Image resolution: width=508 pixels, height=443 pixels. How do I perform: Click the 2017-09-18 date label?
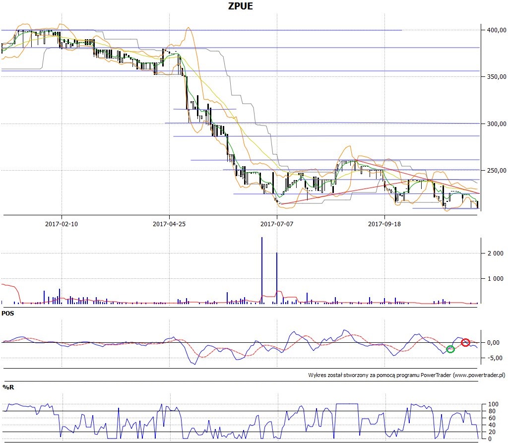point(384,224)
